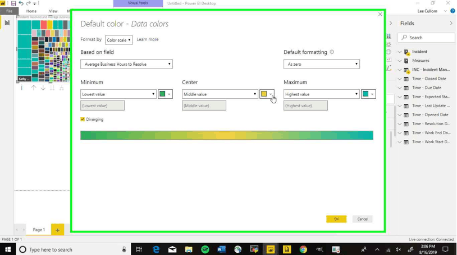Add a new page with plus button
The width and height of the screenshot is (457, 255).
(x=57, y=230)
